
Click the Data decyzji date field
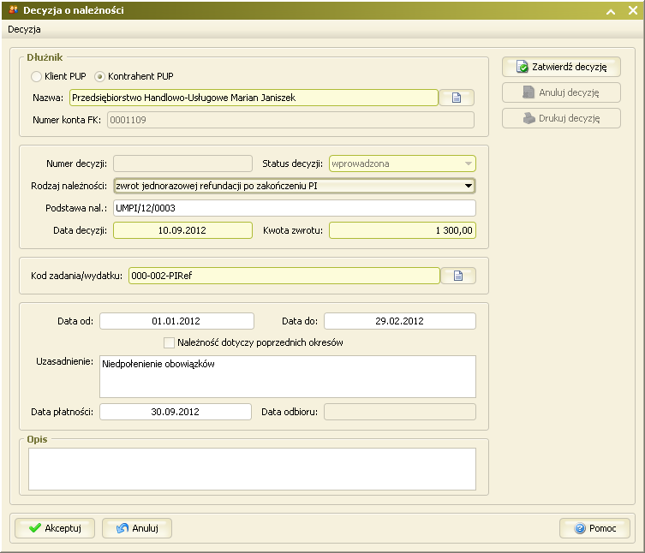pyautogui.click(x=182, y=230)
